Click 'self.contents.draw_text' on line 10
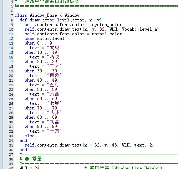 [53, 29]
